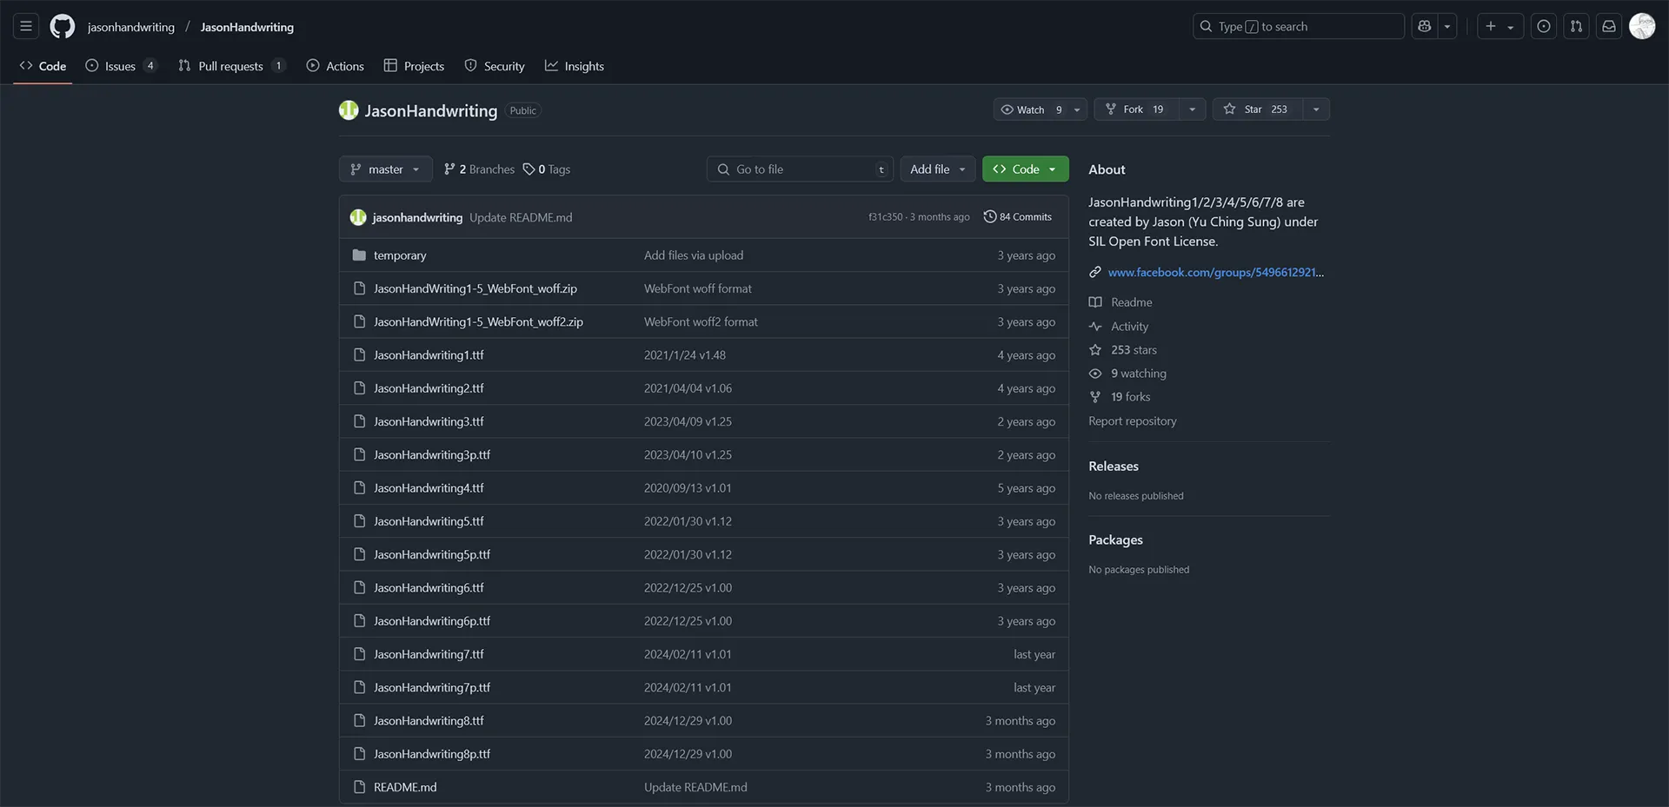Image resolution: width=1669 pixels, height=807 pixels.
Task: Open your pull requests icon in header
Action: click(1576, 26)
